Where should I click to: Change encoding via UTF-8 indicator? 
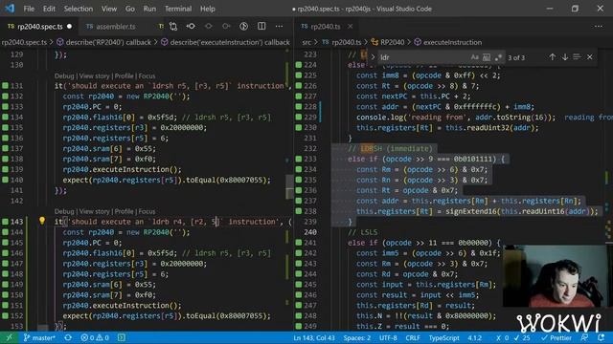tap(388, 337)
